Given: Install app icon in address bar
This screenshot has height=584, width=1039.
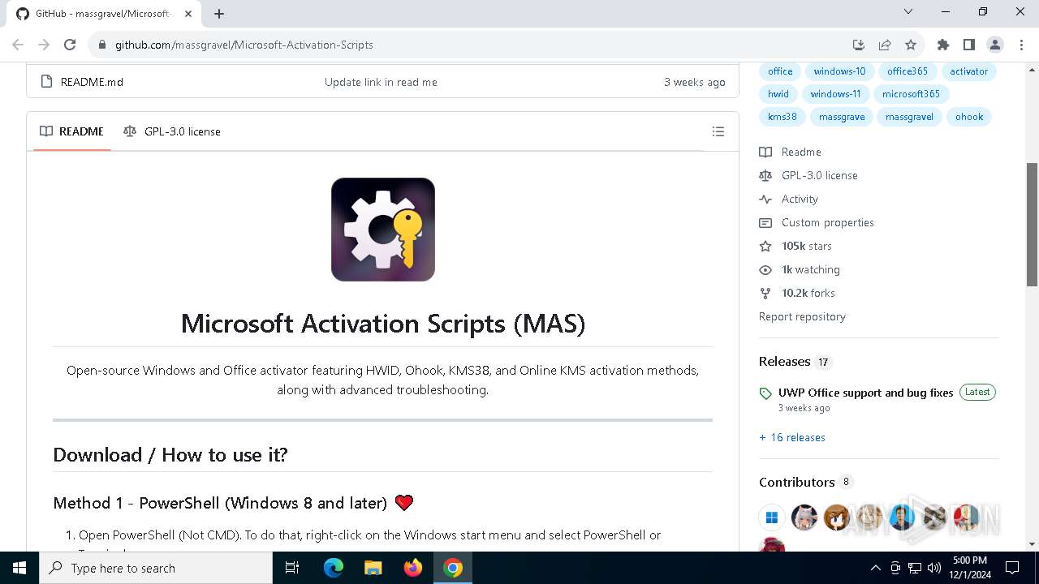Looking at the screenshot, I should pyautogui.click(x=859, y=45).
